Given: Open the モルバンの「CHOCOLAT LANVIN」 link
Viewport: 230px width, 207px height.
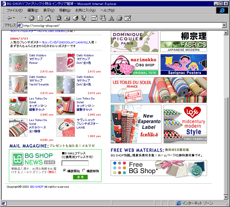Looking at the screenshot, I should click(65, 42).
